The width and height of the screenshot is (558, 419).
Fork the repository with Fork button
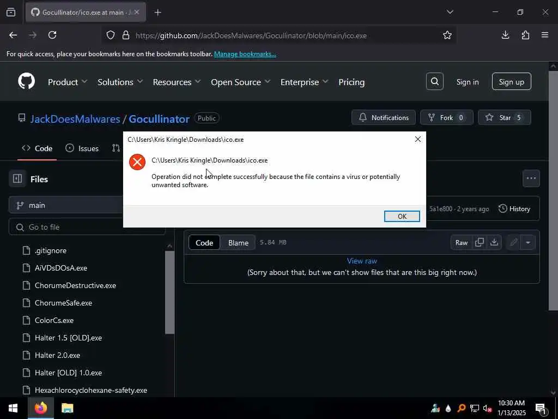[447, 118]
